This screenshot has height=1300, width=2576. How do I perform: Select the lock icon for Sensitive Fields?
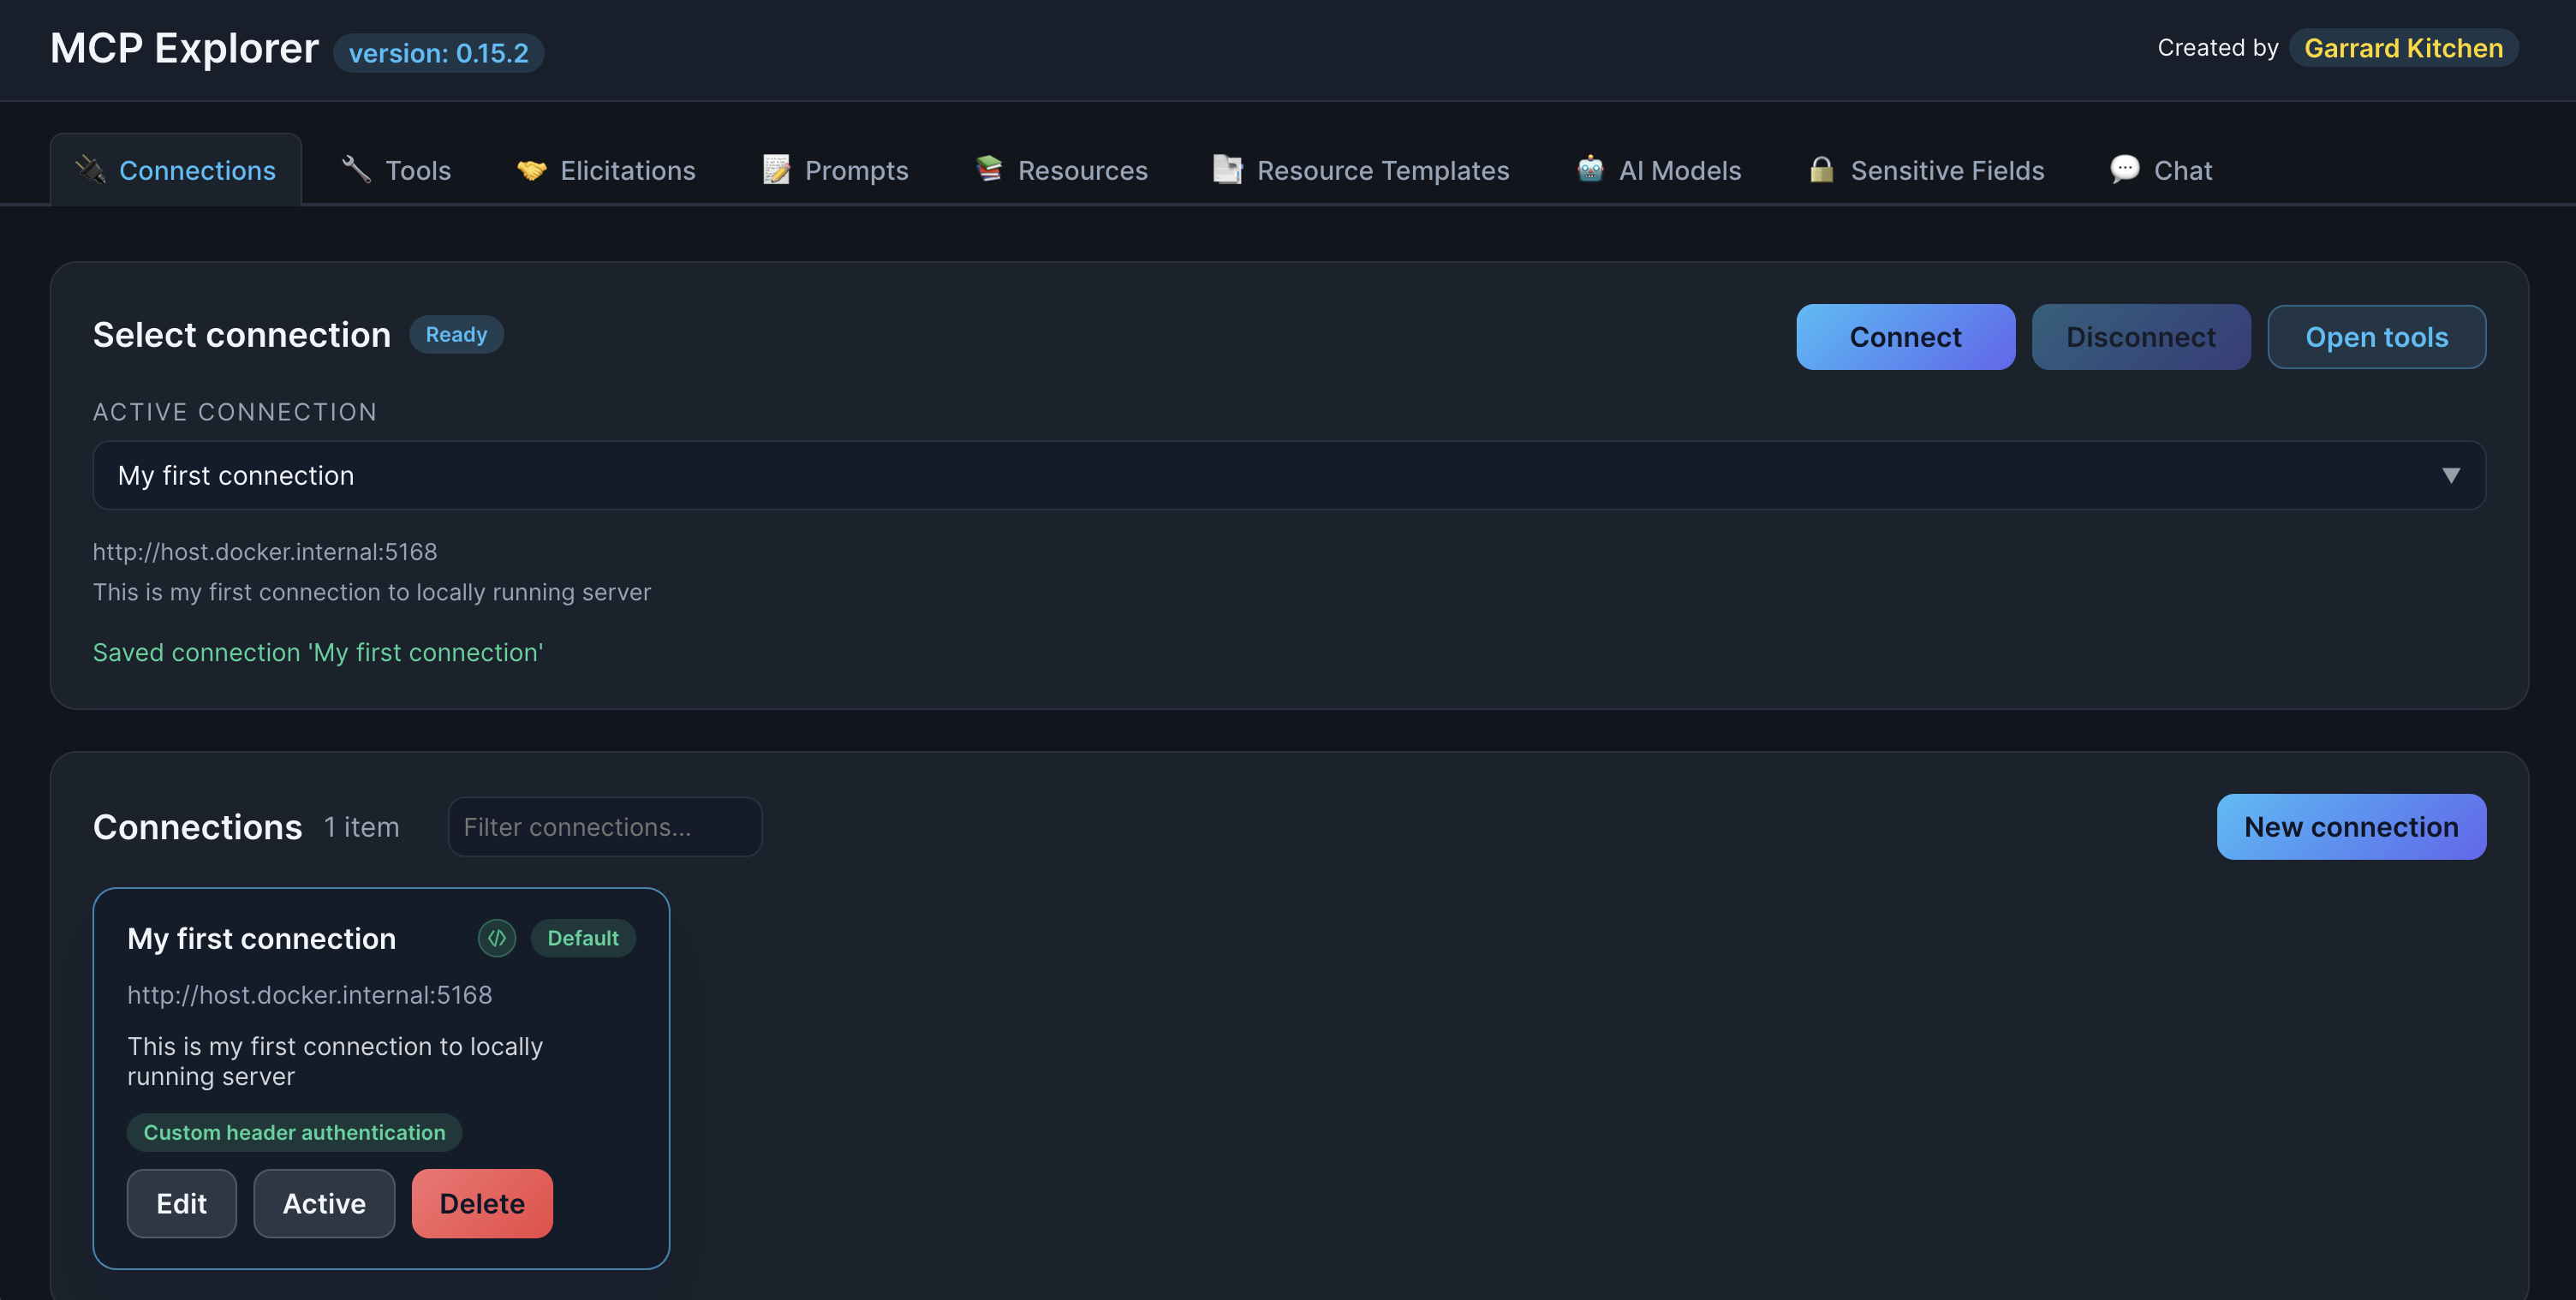pos(1822,170)
